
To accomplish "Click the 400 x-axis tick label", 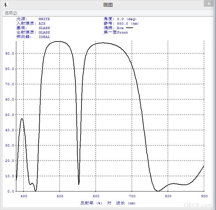I will tap(24, 196).
